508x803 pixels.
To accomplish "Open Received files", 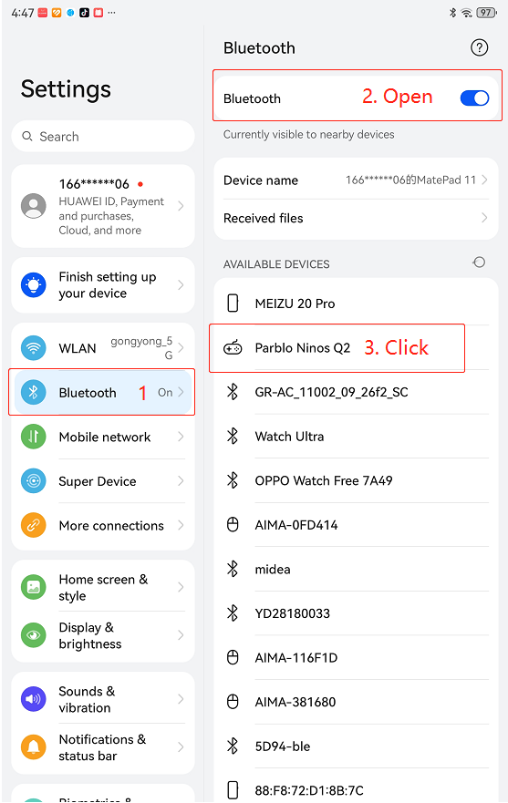I will coord(356,218).
